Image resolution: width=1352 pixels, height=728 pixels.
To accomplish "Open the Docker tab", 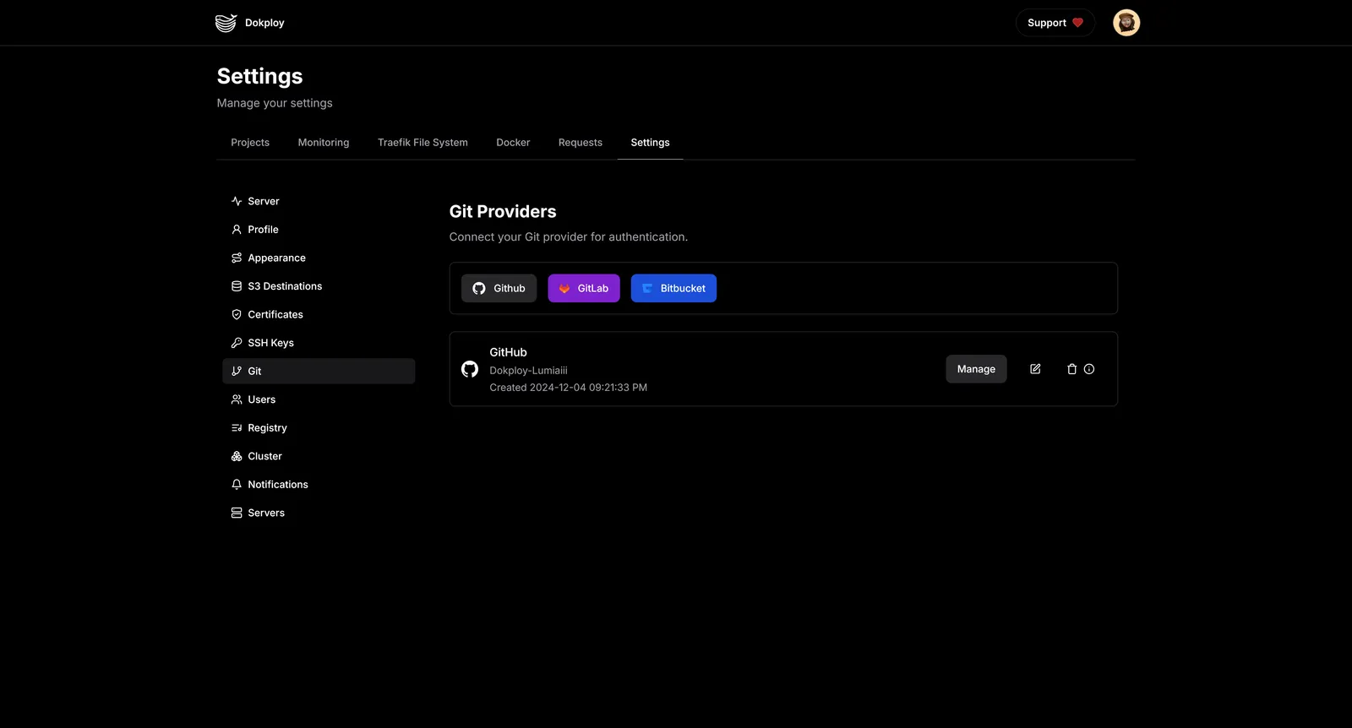I will [x=513, y=143].
